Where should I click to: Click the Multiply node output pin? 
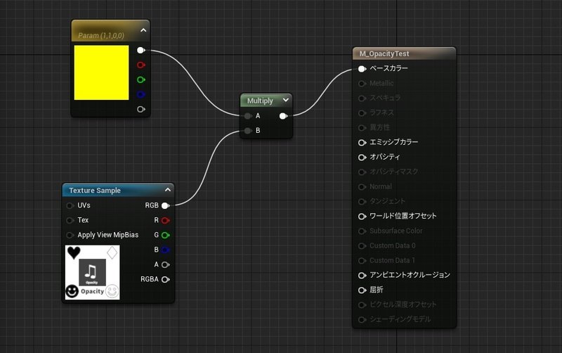point(283,116)
